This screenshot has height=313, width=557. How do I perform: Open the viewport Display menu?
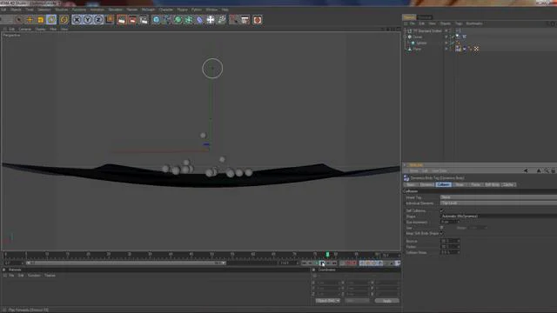[x=40, y=29]
